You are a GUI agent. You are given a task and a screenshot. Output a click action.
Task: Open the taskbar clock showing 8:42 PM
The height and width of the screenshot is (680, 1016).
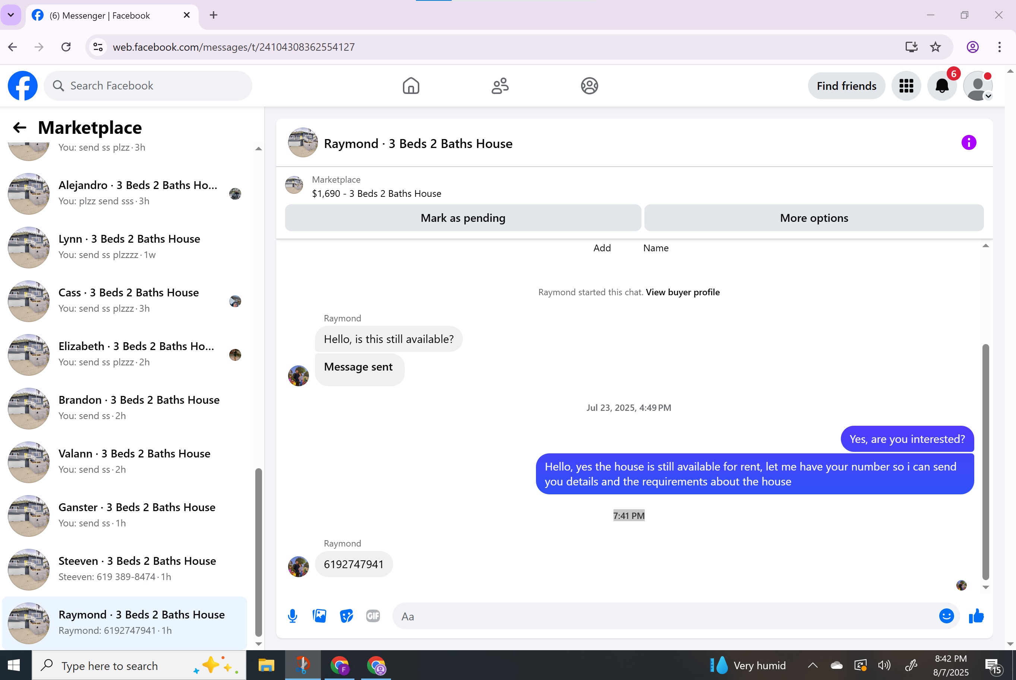[950, 665]
